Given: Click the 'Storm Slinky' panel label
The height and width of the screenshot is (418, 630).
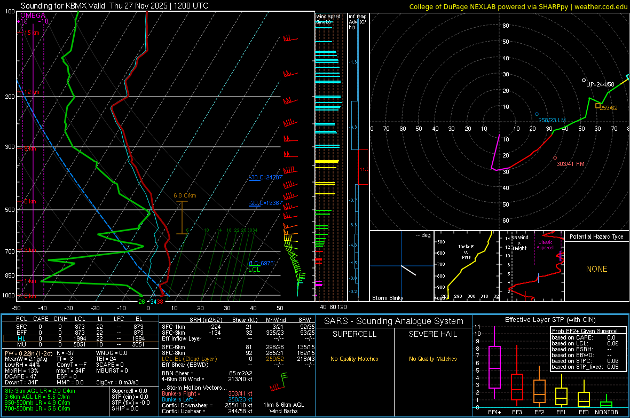Looking at the screenshot, I should tap(387, 298).
